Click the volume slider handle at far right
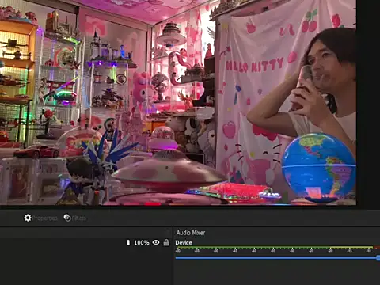Image resolution: width=380 pixels, height=285 pixels. (378, 258)
